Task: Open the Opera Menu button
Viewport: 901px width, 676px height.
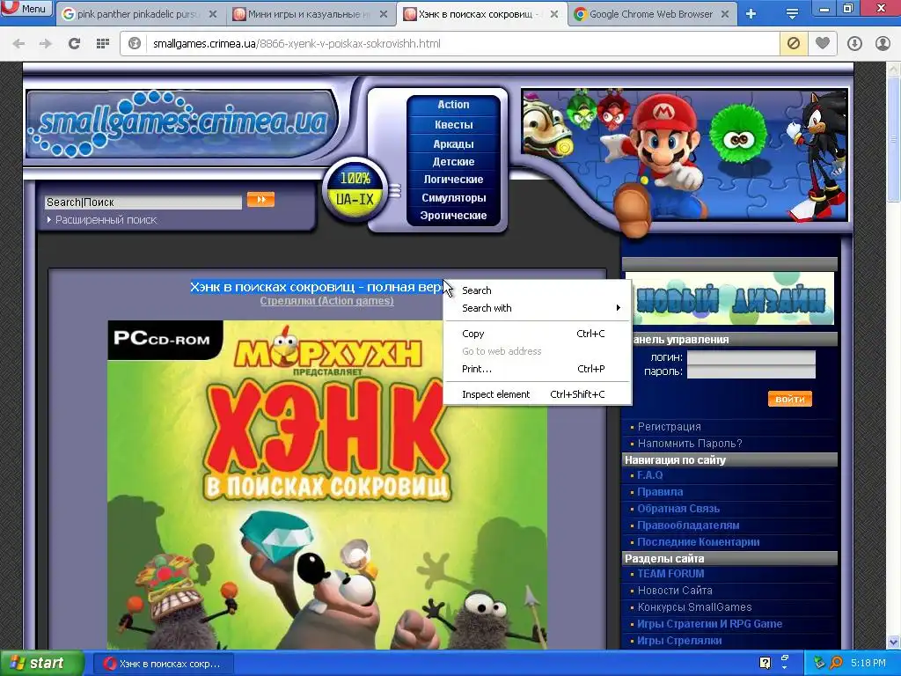Action: coord(26,9)
